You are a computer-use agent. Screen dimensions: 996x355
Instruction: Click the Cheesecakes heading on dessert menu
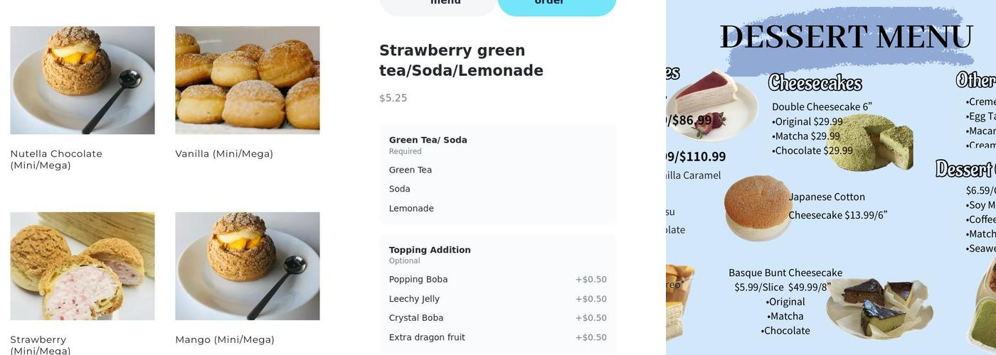pos(815,83)
